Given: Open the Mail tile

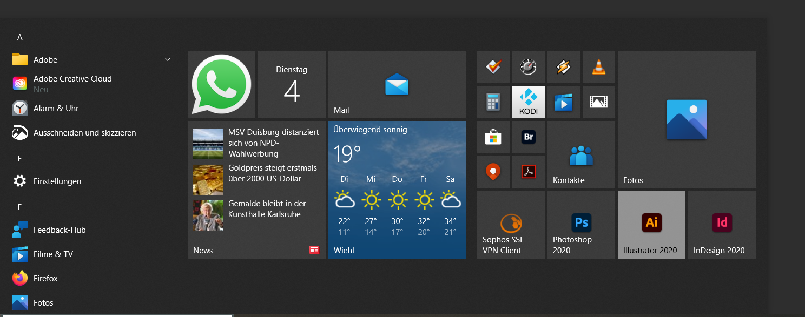Looking at the screenshot, I should tap(397, 84).
